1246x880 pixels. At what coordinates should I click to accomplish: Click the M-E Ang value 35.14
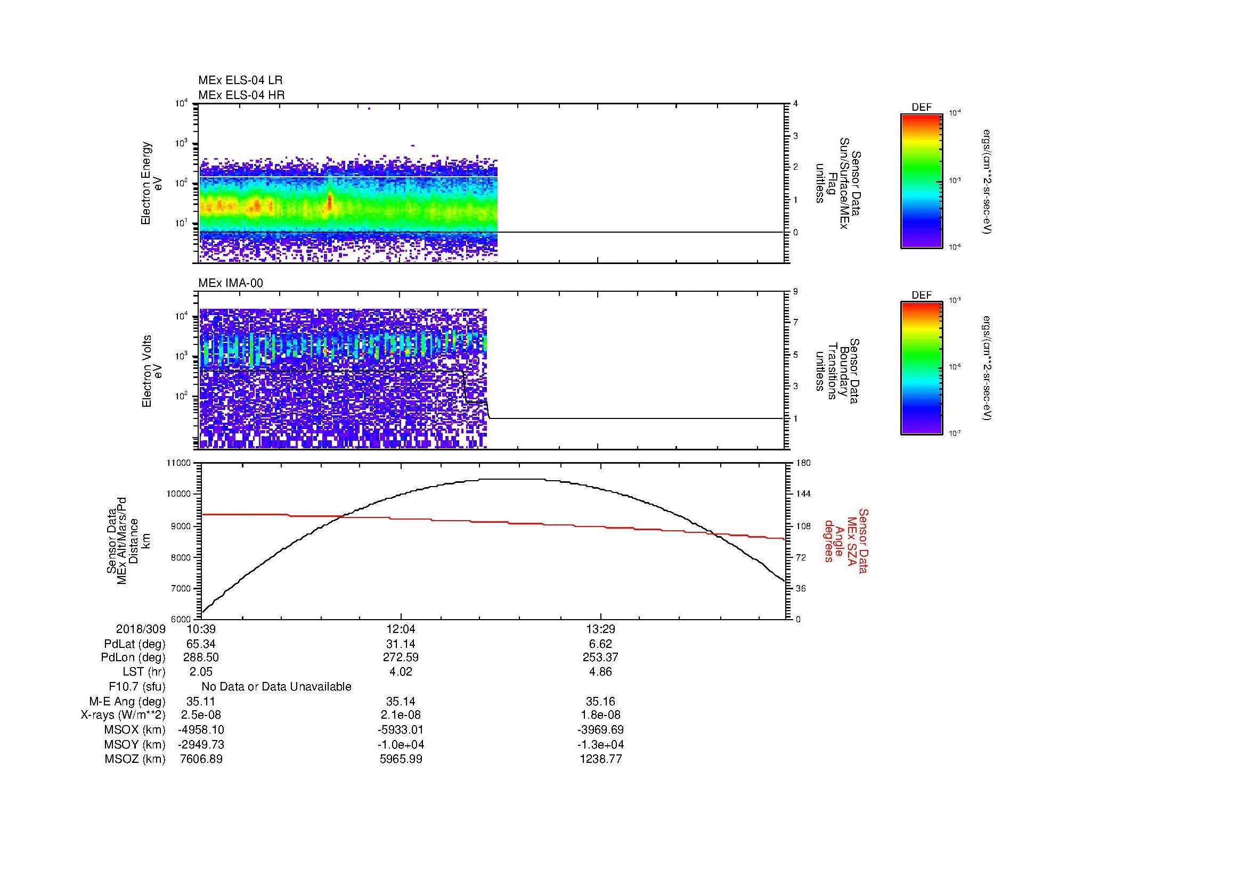tap(401, 701)
